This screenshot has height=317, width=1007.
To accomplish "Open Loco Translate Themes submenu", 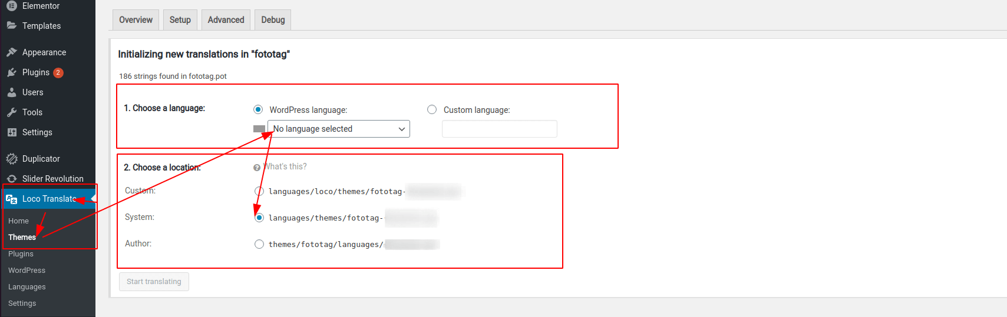I will click(x=22, y=238).
